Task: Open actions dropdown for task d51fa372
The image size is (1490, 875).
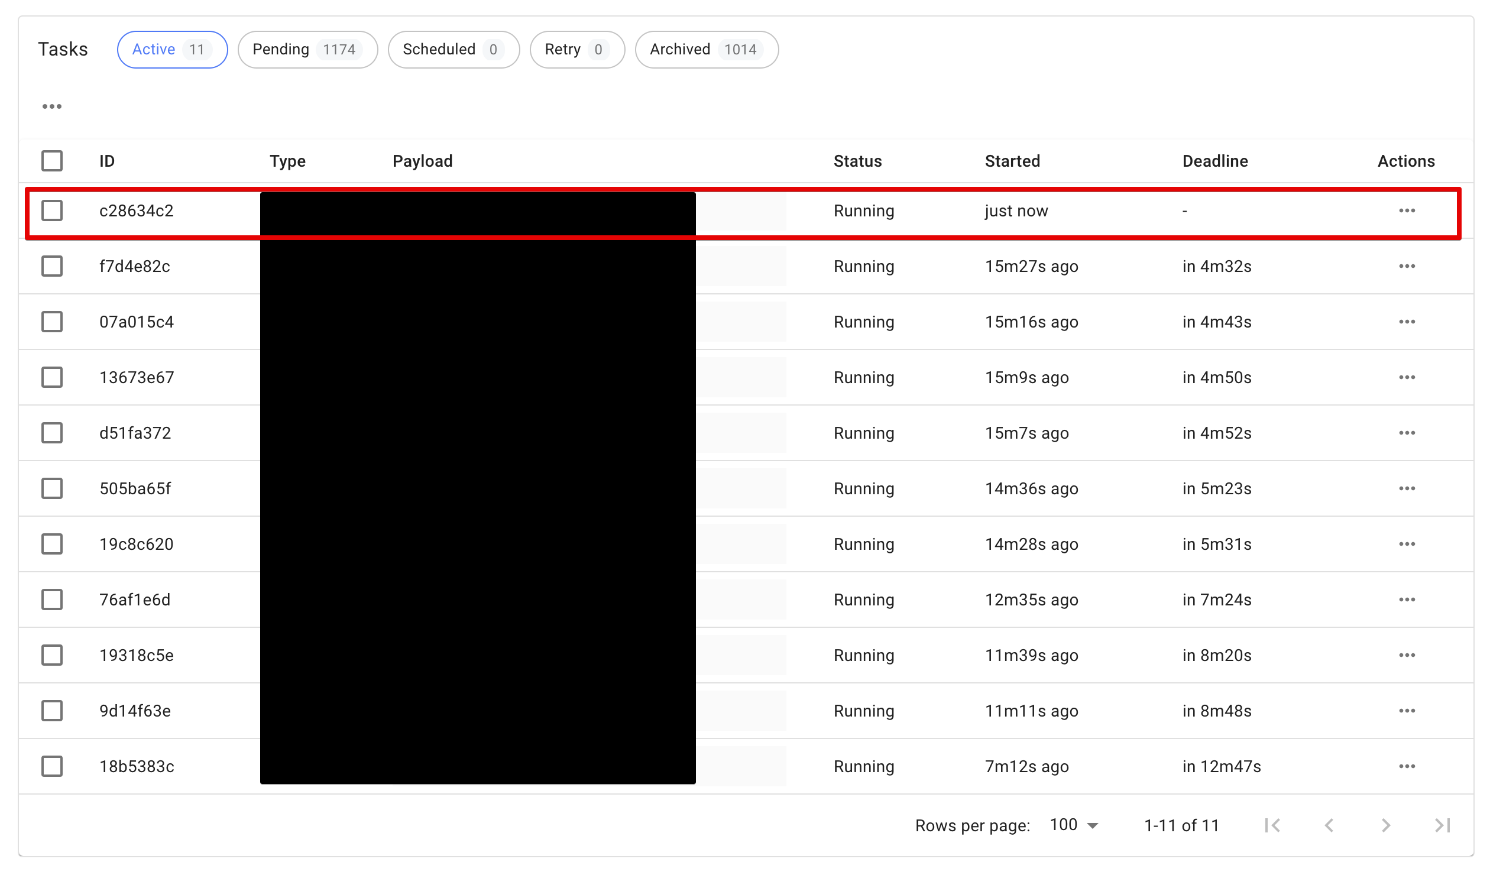Action: [x=1407, y=433]
